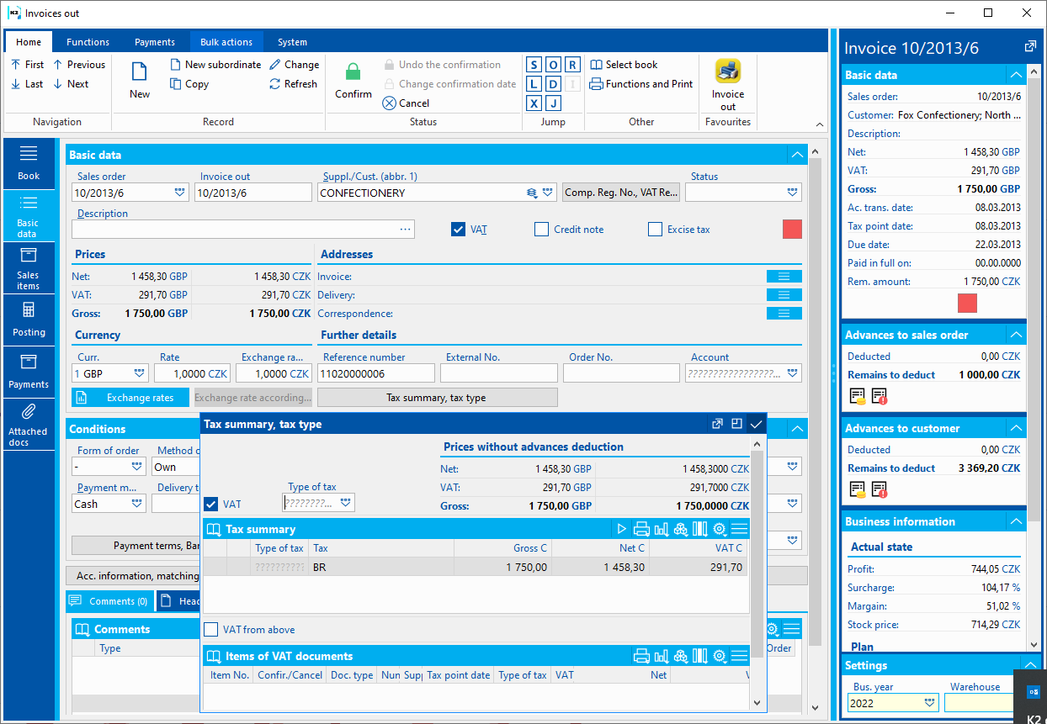Screen dimensions: 1047x724
Task: Click the New record icon
Action: [x=140, y=71]
